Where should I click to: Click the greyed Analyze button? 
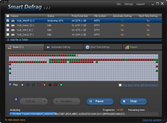pos(66,101)
